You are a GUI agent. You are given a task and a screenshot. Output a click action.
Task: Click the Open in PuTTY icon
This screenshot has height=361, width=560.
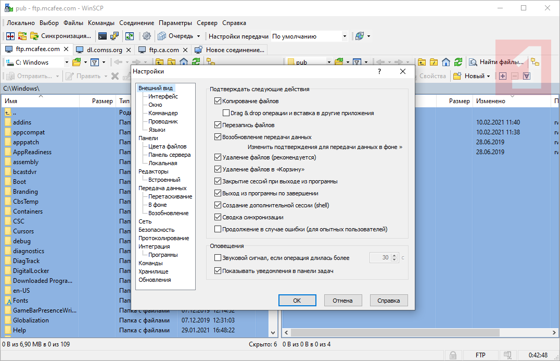[x=114, y=36]
